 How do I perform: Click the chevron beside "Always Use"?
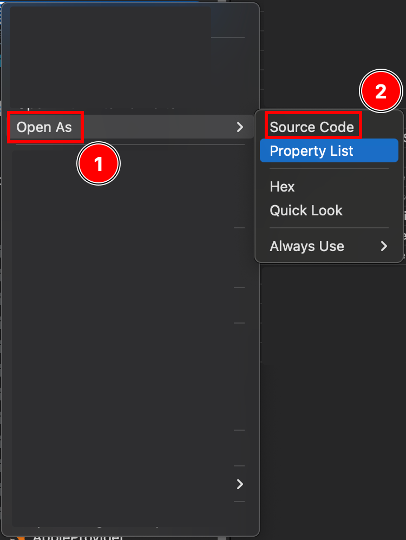[x=384, y=246]
